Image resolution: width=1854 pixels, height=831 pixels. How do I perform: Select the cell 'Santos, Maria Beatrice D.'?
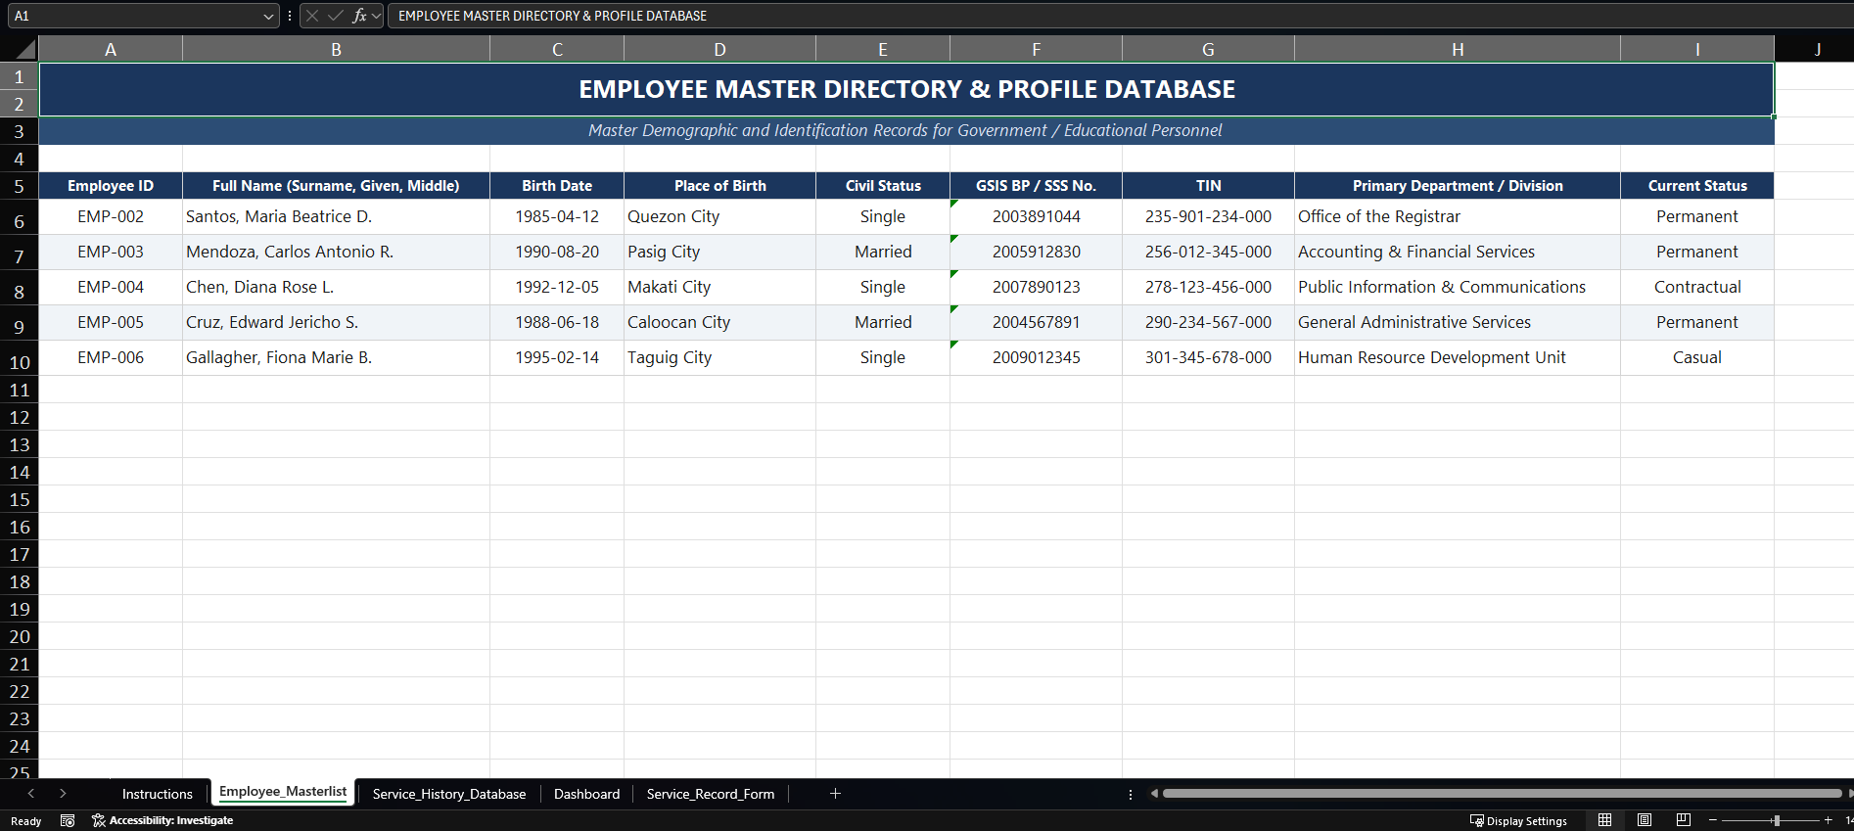click(x=336, y=216)
